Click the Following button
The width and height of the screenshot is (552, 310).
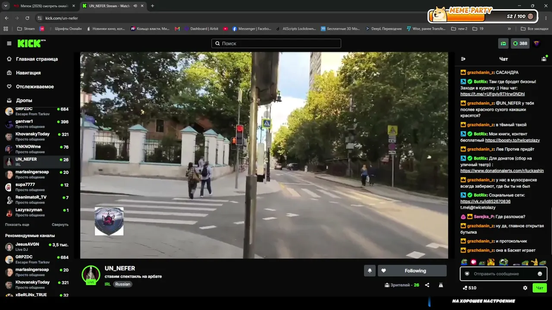point(412,271)
